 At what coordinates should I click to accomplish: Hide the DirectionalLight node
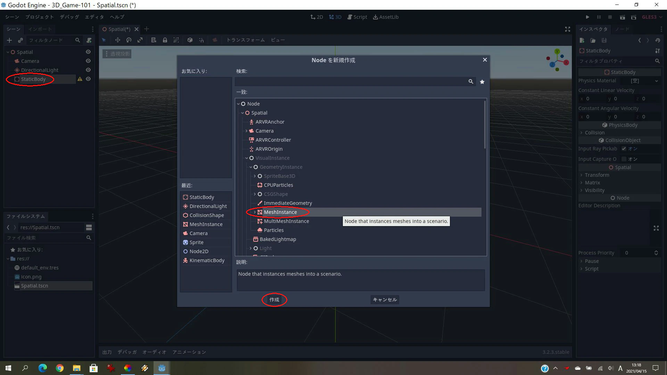88,70
